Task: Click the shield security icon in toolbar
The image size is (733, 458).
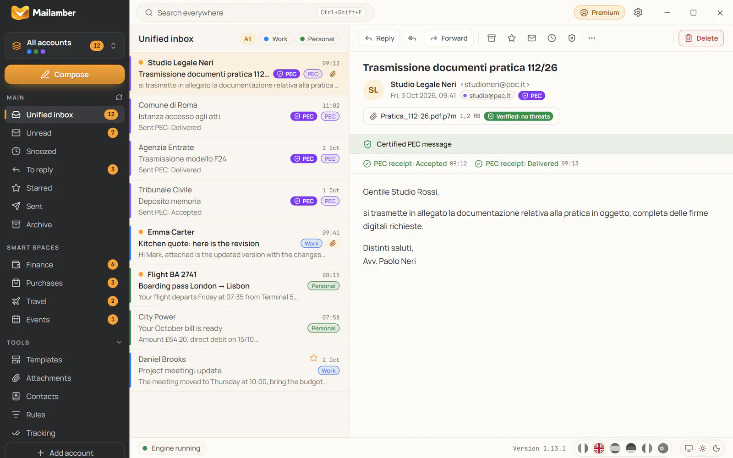Action: click(x=572, y=38)
